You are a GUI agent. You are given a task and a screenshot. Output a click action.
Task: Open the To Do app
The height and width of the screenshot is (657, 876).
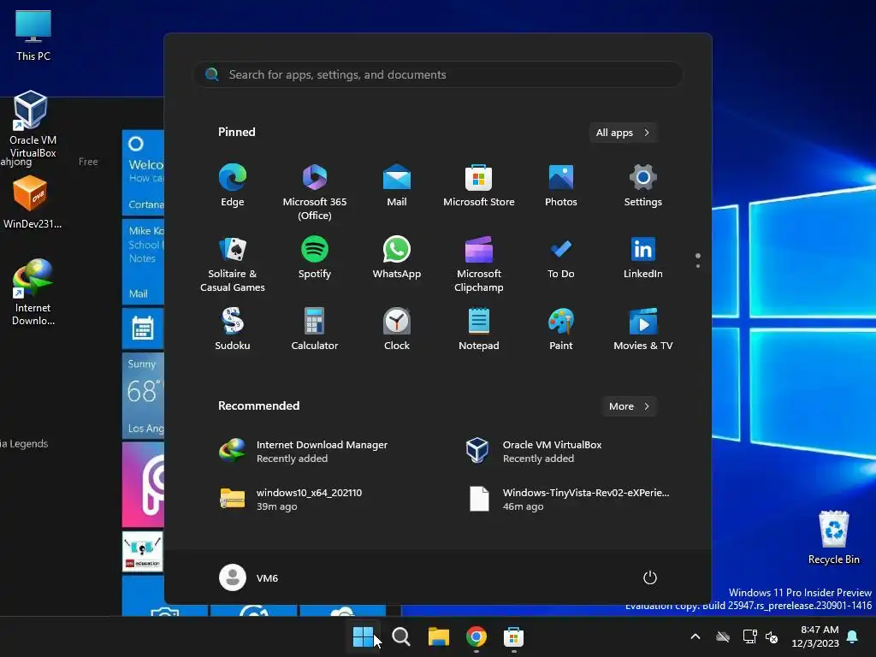pyautogui.click(x=561, y=257)
